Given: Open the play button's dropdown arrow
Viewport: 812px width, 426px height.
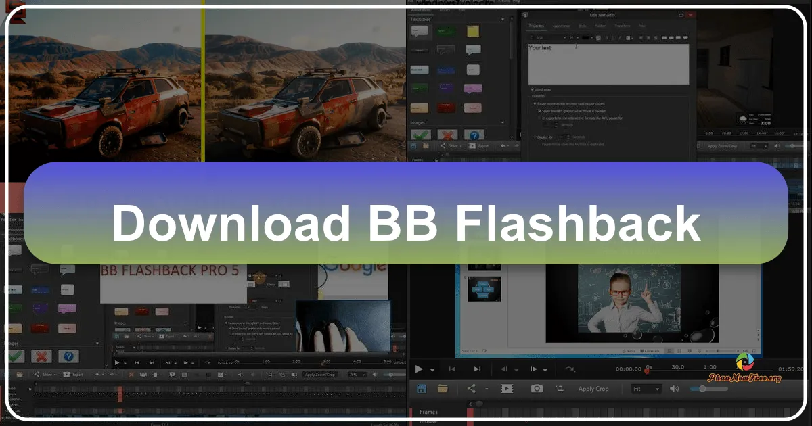Looking at the screenshot, I should pos(431,369).
